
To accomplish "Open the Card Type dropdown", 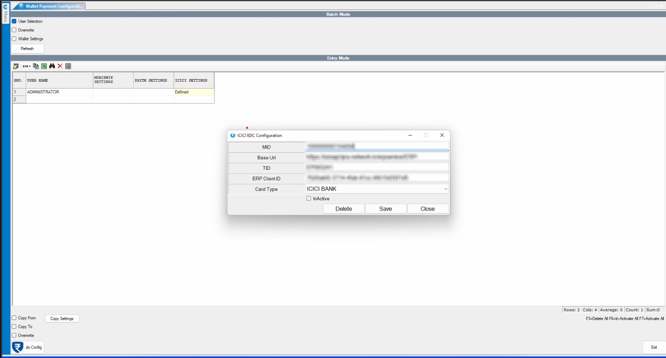I will [377, 189].
